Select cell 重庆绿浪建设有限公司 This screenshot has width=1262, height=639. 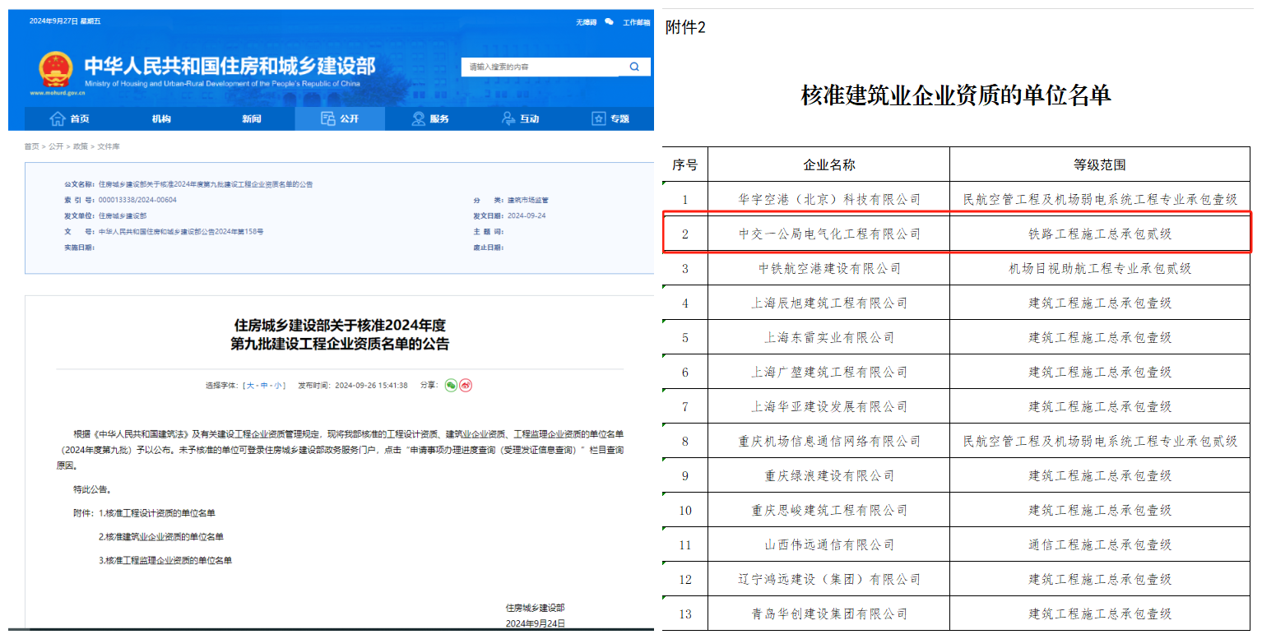point(829,475)
